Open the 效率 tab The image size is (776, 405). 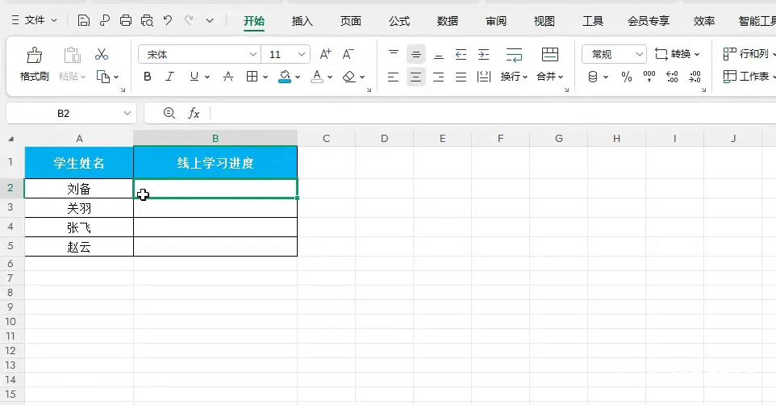pos(704,21)
